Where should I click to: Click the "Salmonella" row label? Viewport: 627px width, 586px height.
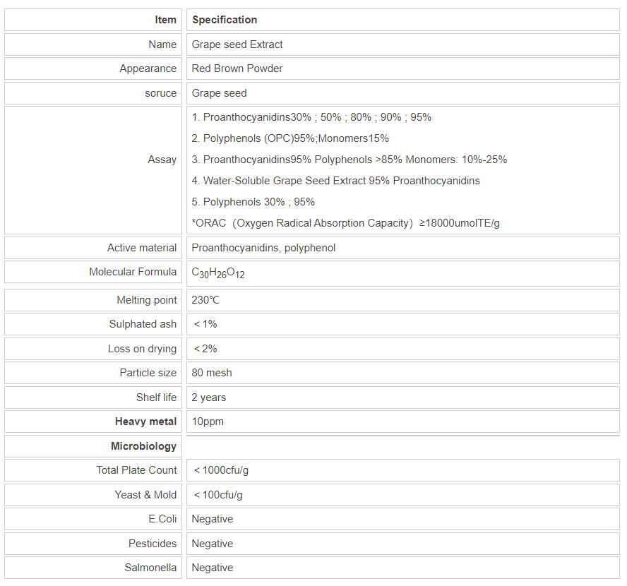click(150, 568)
